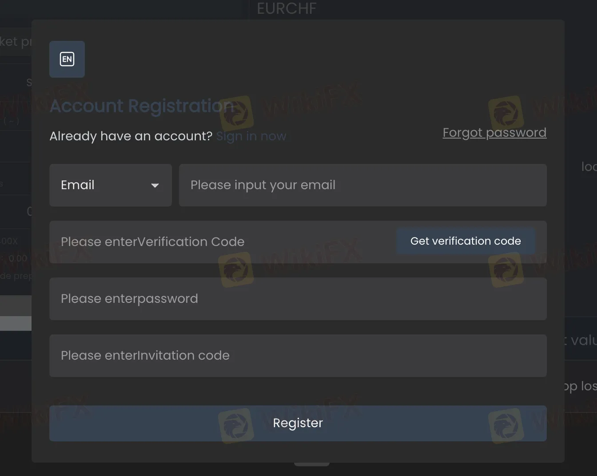Expand the Email registration type dropdown
Image resolution: width=597 pixels, height=476 pixels.
tap(110, 185)
